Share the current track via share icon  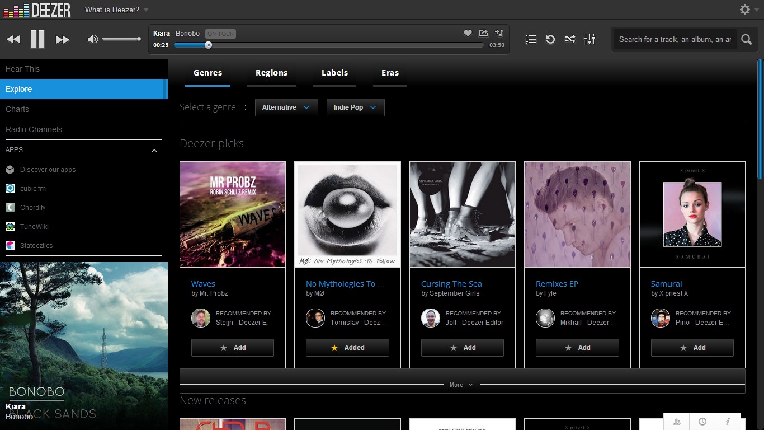click(x=483, y=33)
